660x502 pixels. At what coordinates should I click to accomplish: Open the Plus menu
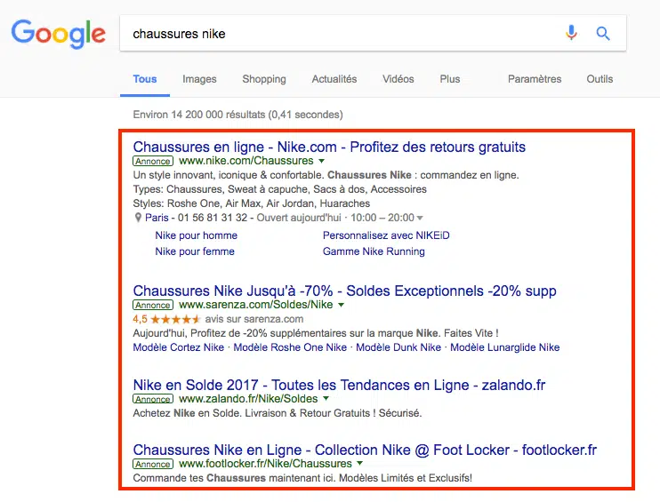(x=450, y=79)
